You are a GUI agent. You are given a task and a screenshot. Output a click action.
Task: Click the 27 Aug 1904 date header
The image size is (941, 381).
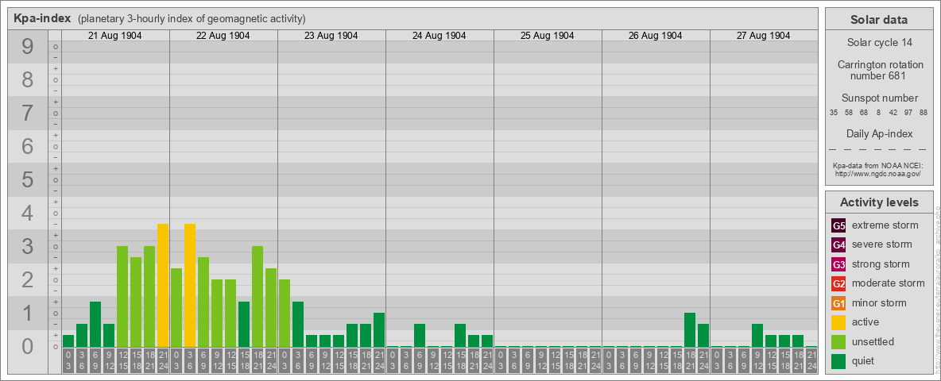tap(763, 36)
